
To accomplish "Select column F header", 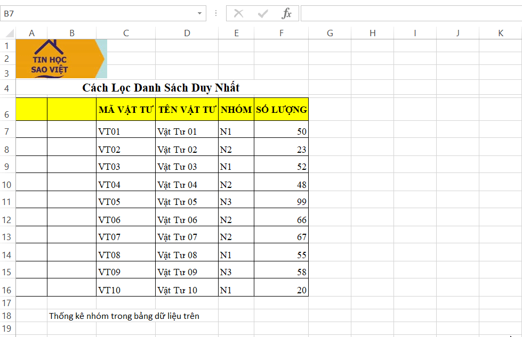I will point(282,33).
